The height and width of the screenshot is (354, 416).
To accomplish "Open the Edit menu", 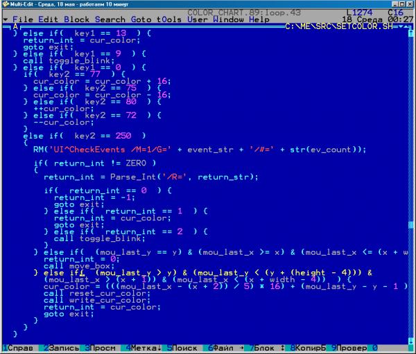I will (x=48, y=19).
